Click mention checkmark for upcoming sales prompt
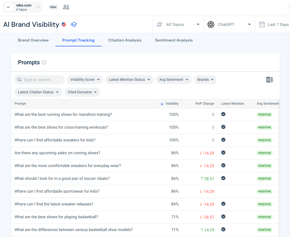 click(223, 152)
